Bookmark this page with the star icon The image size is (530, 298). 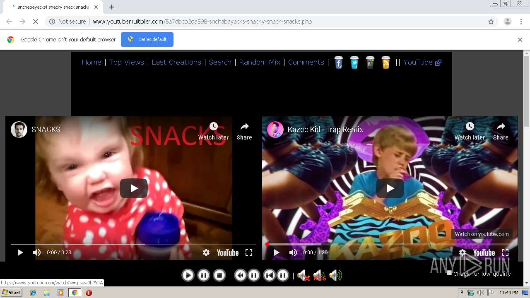491,22
